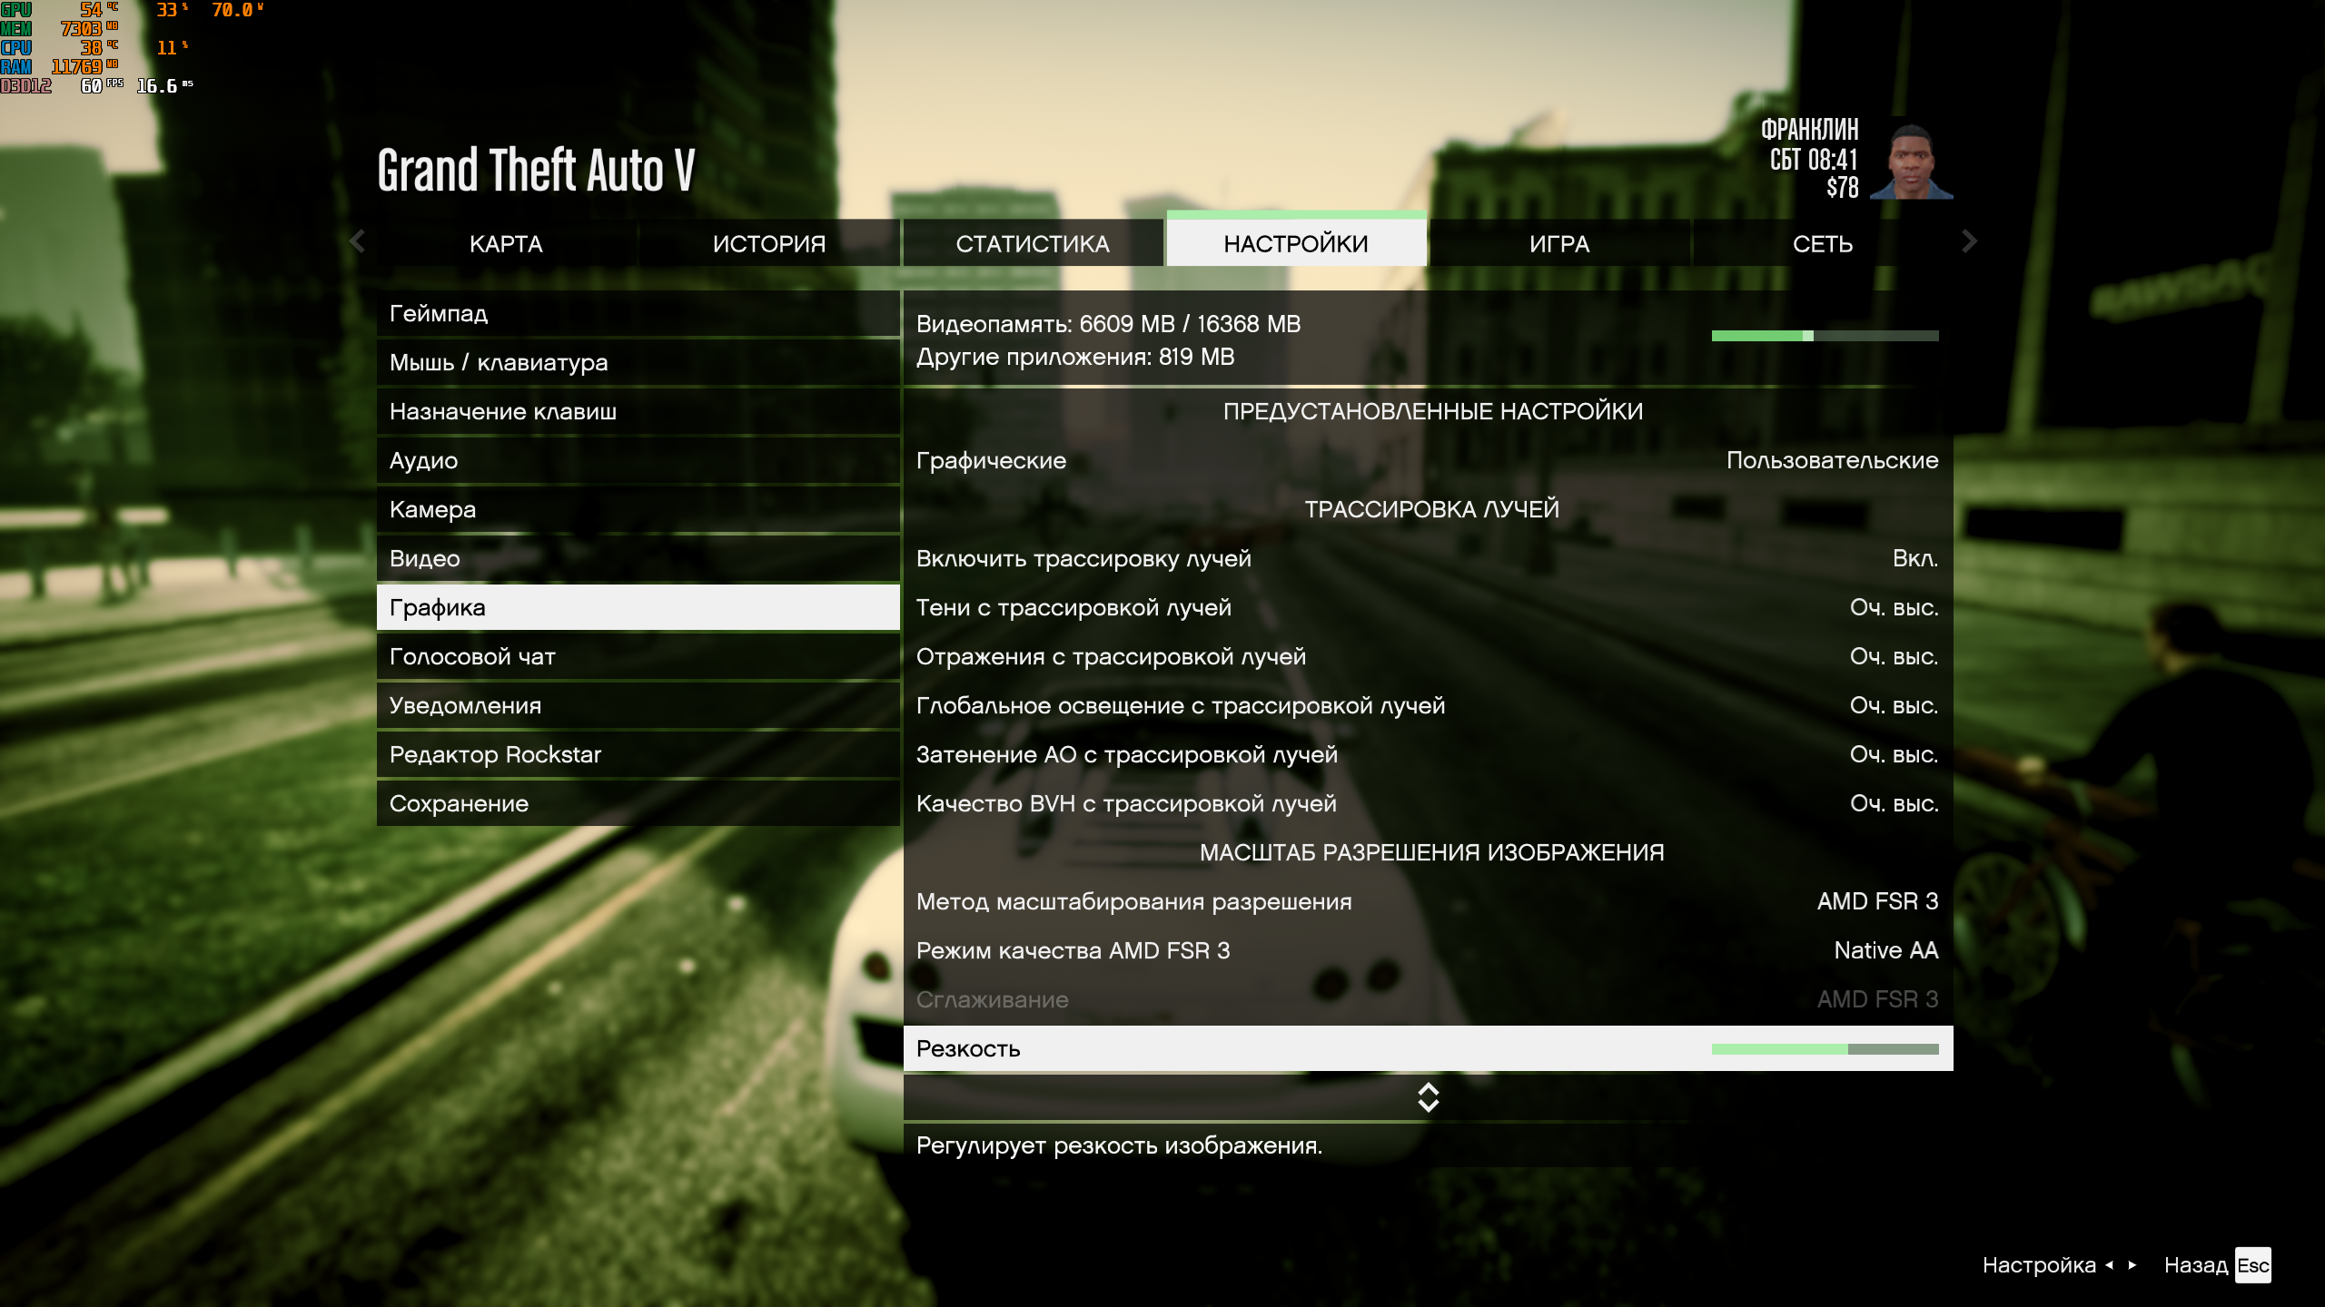Open Уведомления settings
Viewport: 2325px width, 1307px height.
point(638,705)
